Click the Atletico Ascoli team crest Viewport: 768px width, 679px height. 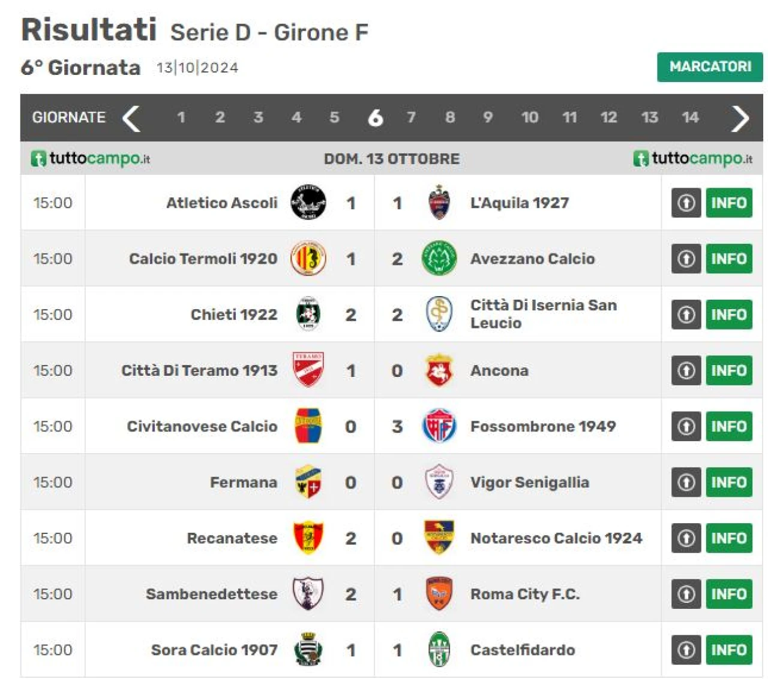(308, 203)
